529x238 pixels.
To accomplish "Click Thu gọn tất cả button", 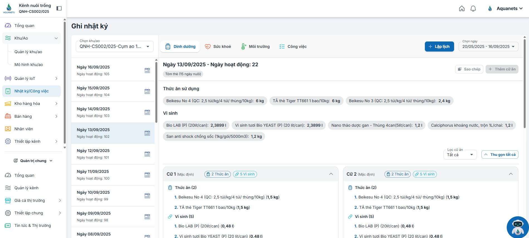I will pos(499,154).
